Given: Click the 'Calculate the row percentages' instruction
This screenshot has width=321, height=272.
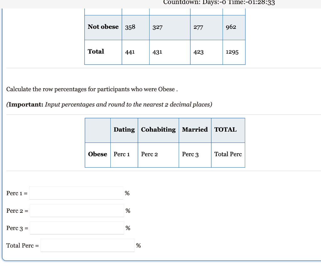Looking at the screenshot, I should [x=92, y=89].
